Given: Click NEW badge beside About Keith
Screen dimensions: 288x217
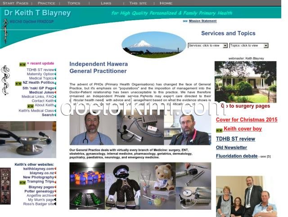Looking at the screenshot, I should (x=31, y=106).
